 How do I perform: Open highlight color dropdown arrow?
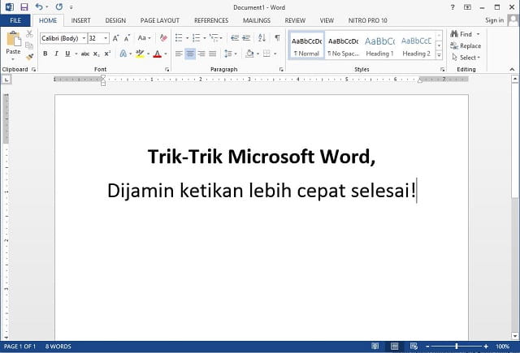coord(148,54)
